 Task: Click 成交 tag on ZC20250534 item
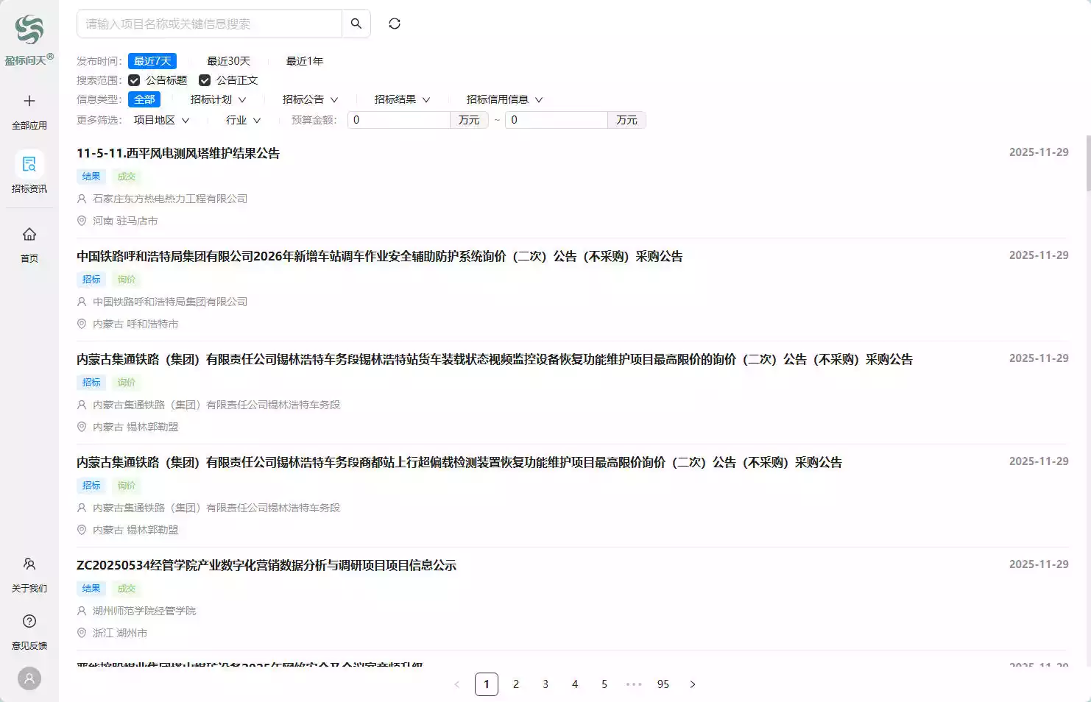click(127, 589)
